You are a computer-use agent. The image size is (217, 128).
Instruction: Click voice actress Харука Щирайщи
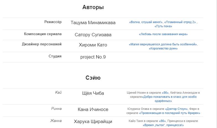click(93, 121)
